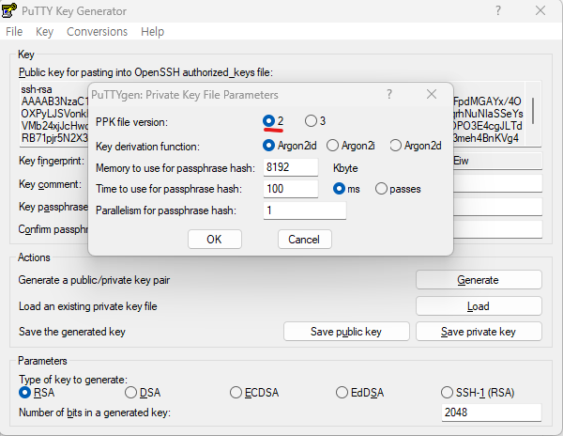563x436 pixels.
Task: Open the Help menu
Action: 152,32
